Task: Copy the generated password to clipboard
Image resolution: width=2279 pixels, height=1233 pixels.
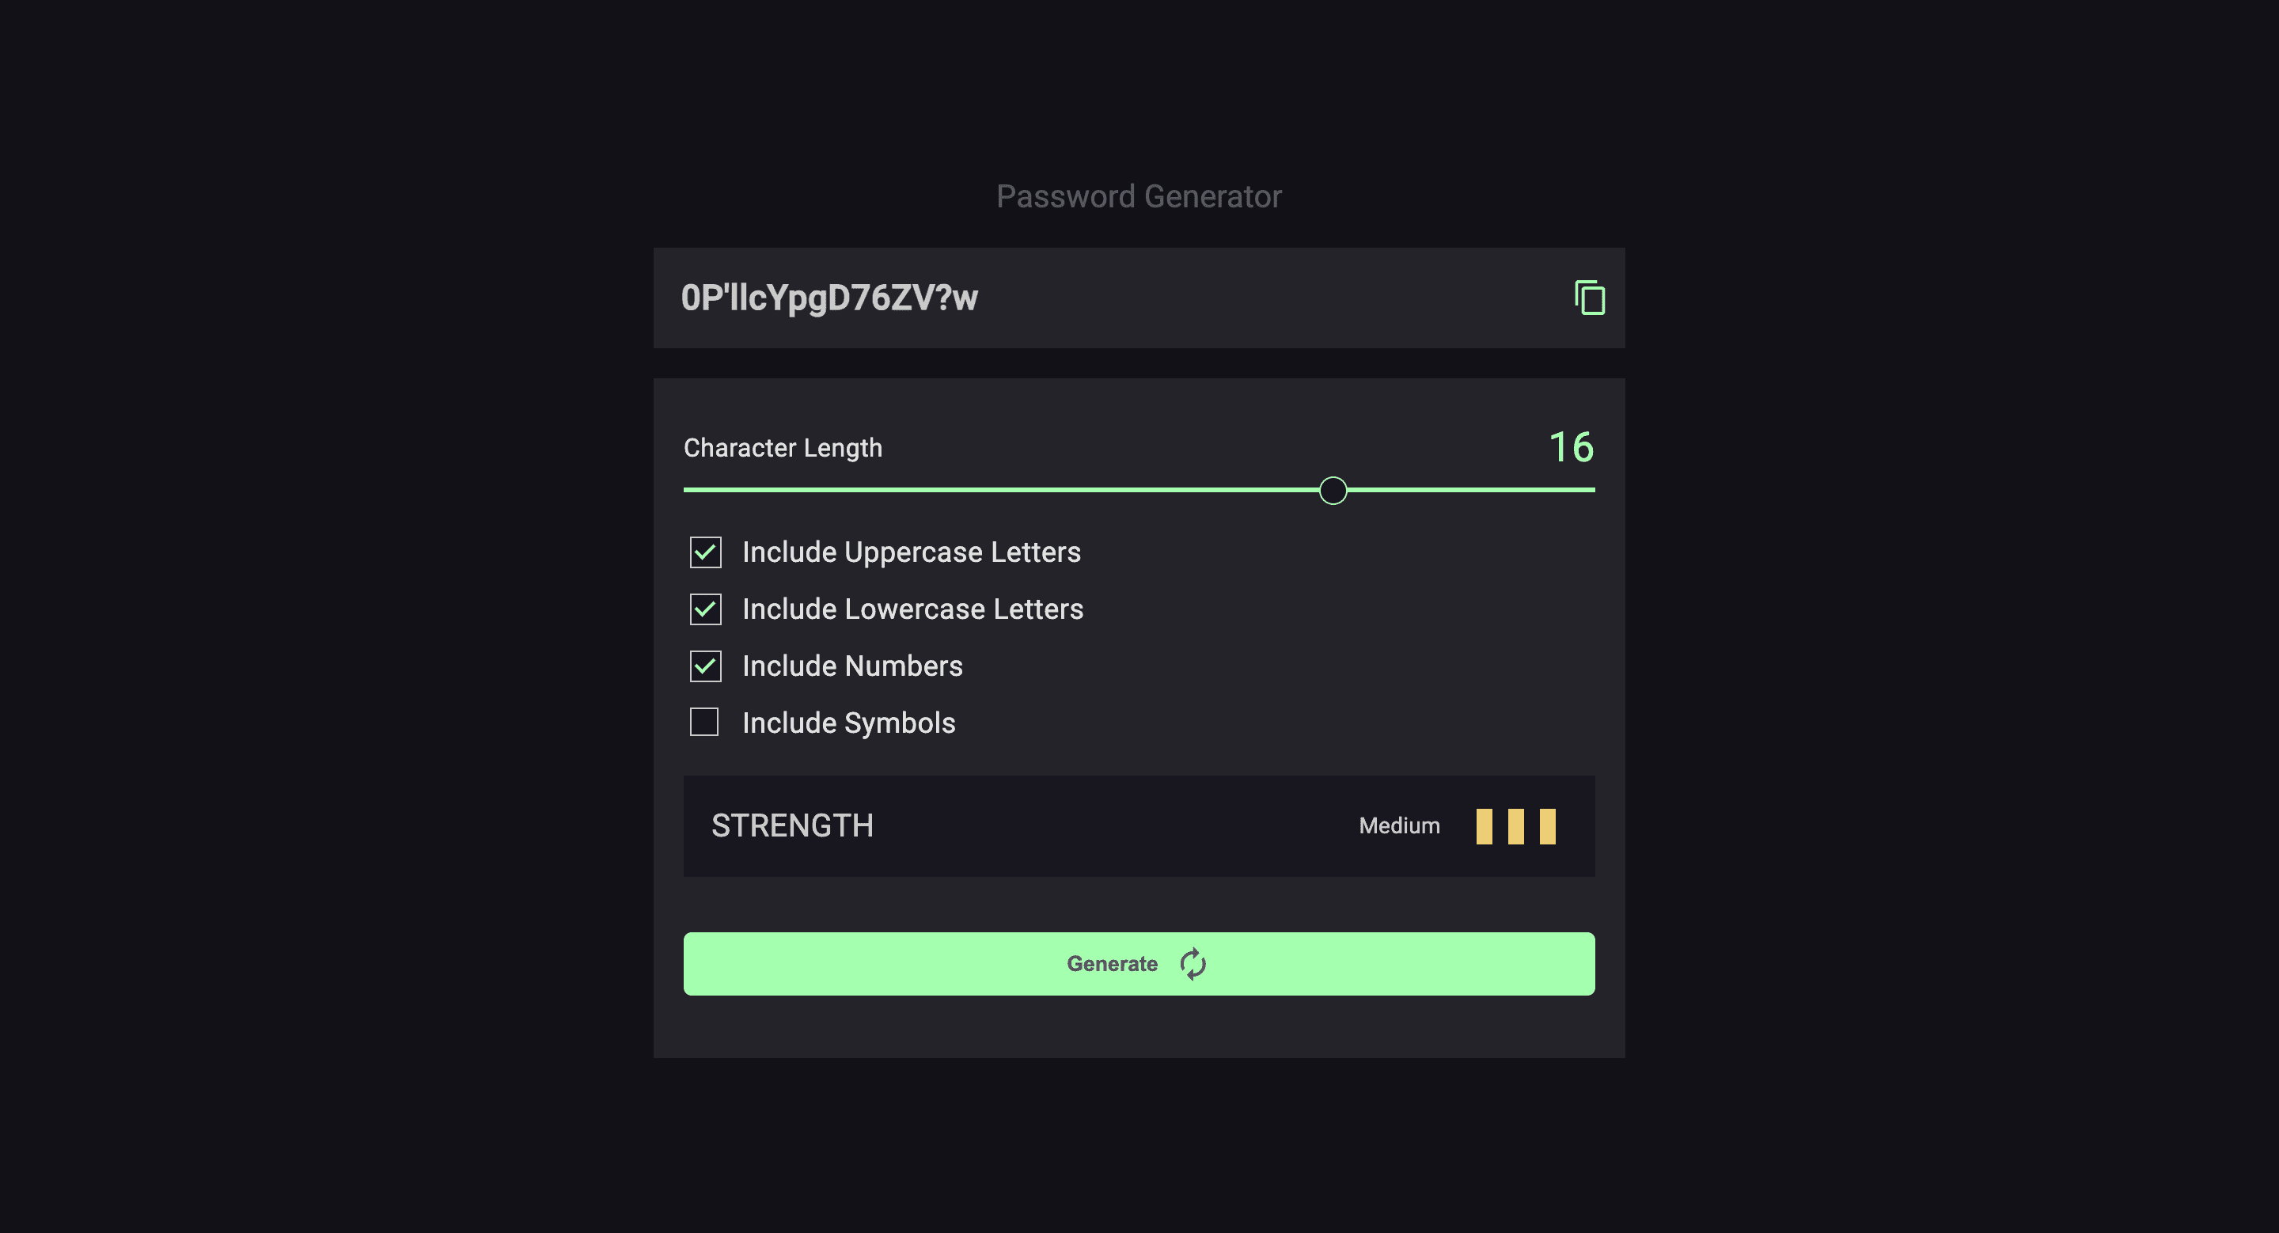Action: [1589, 298]
